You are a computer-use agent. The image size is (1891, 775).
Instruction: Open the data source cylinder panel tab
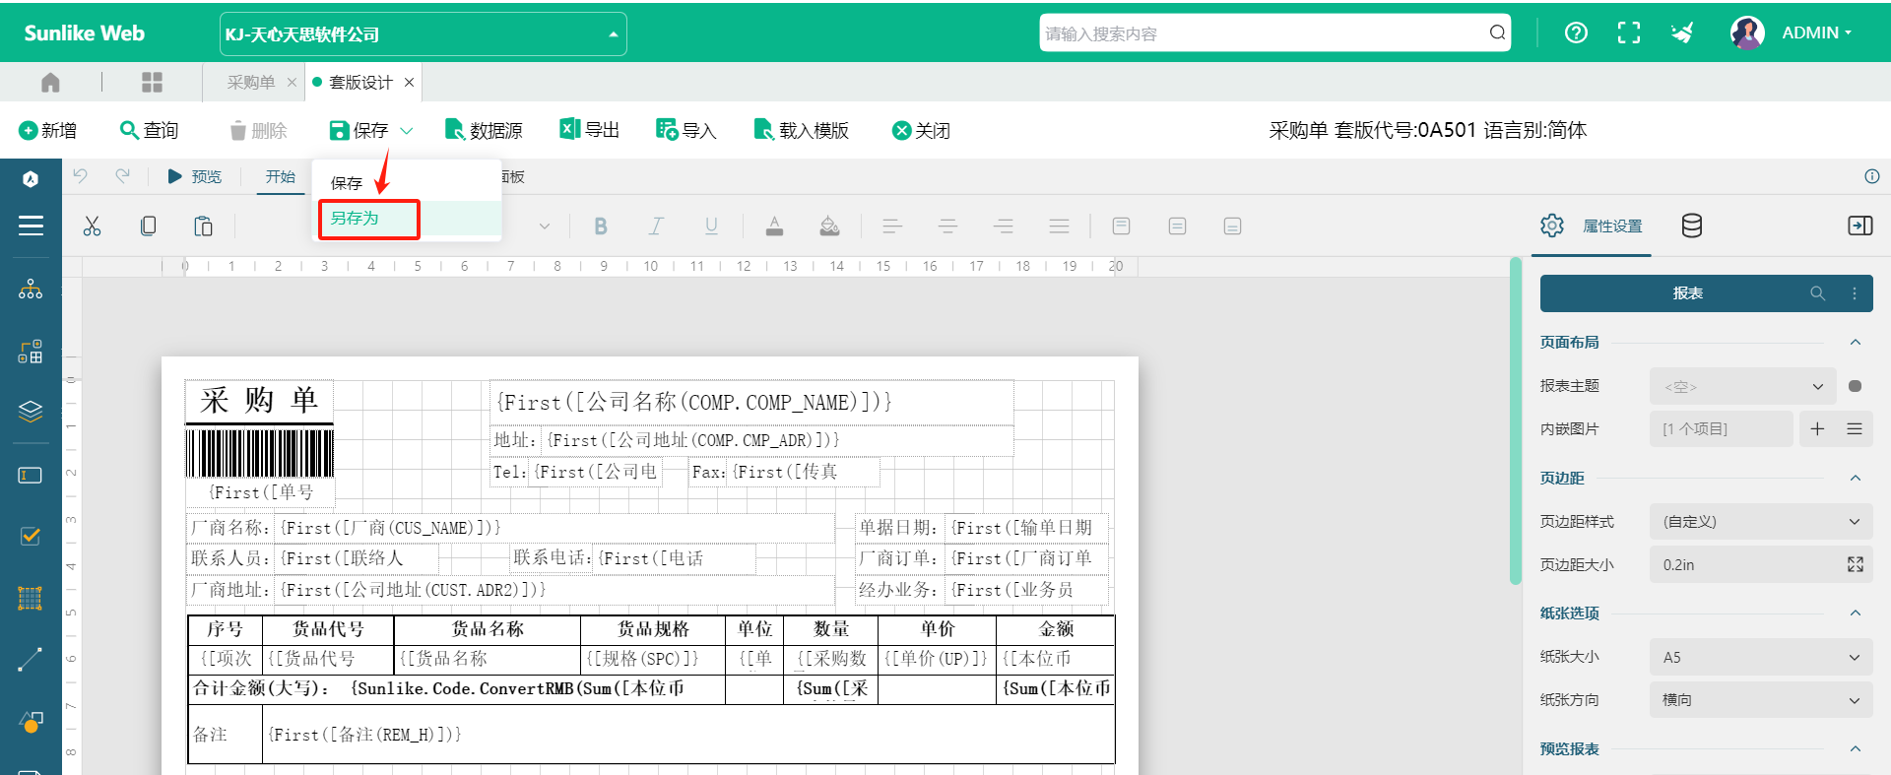tap(1692, 226)
